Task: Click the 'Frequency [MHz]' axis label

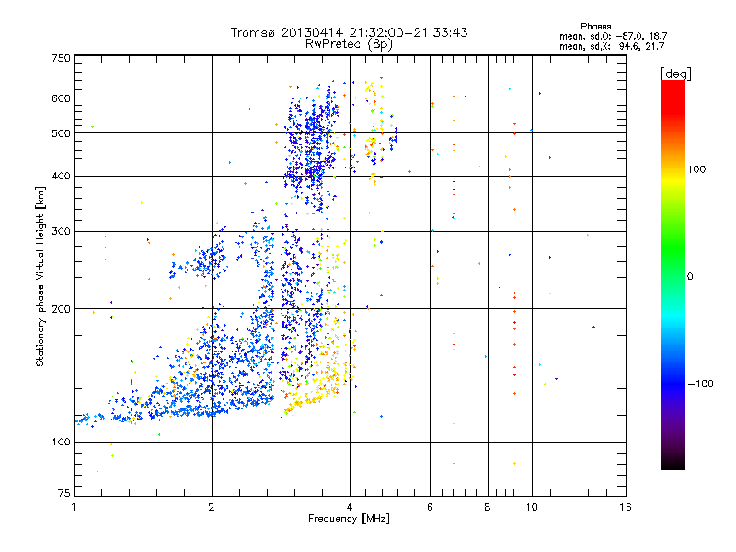Action: tap(349, 519)
